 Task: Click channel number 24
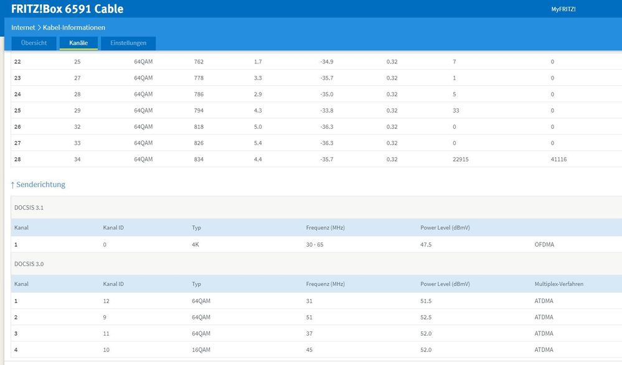pyautogui.click(x=17, y=95)
